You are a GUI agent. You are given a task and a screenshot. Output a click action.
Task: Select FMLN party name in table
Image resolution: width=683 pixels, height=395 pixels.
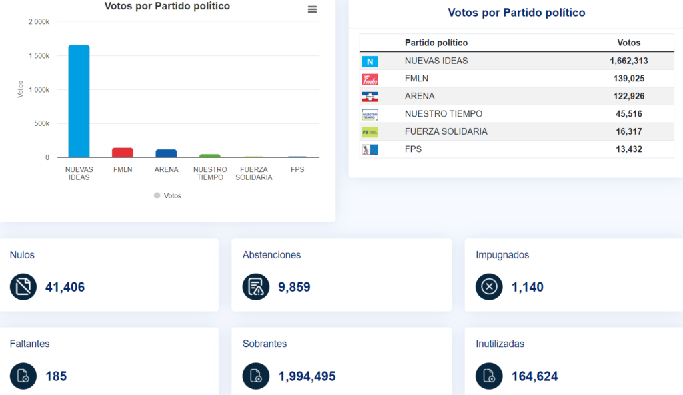tap(416, 79)
